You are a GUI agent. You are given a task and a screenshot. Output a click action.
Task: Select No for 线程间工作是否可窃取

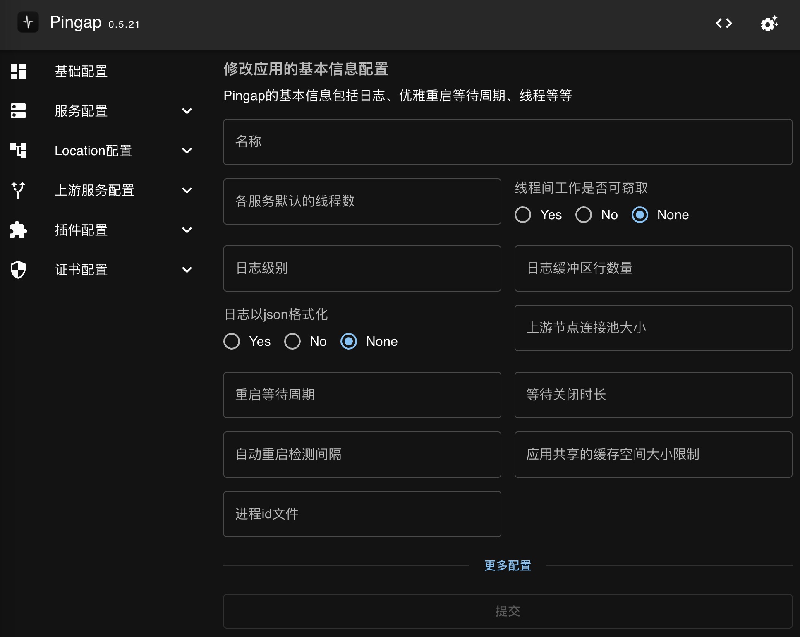pyautogui.click(x=584, y=215)
